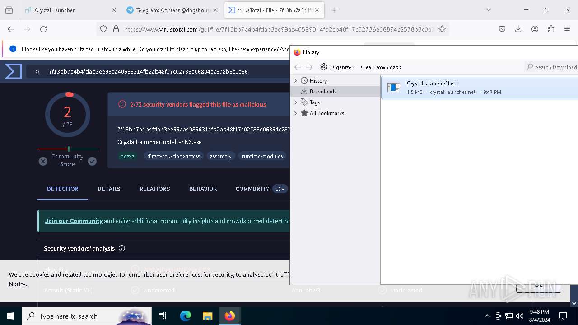The height and width of the screenshot is (325, 578).
Task: Expand the All Bookmarks tree node
Action: coord(296,113)
